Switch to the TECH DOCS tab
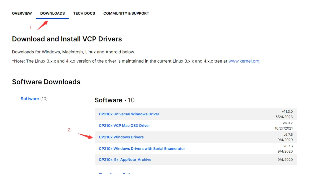 click(84, 13)
